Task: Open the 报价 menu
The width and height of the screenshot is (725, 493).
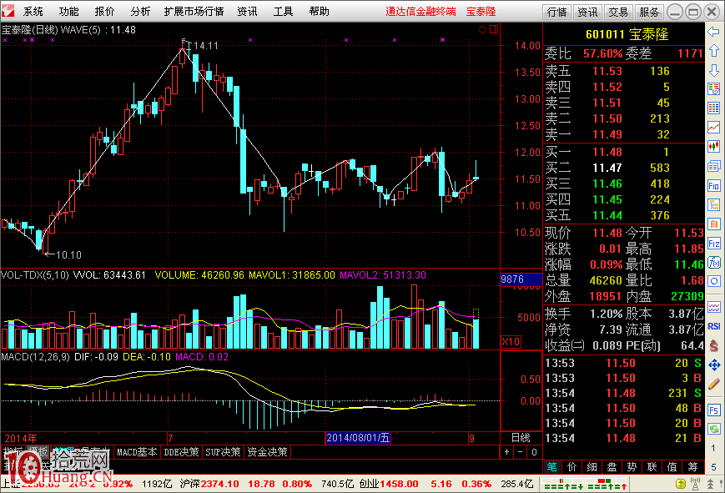Action: coord(104,11)
